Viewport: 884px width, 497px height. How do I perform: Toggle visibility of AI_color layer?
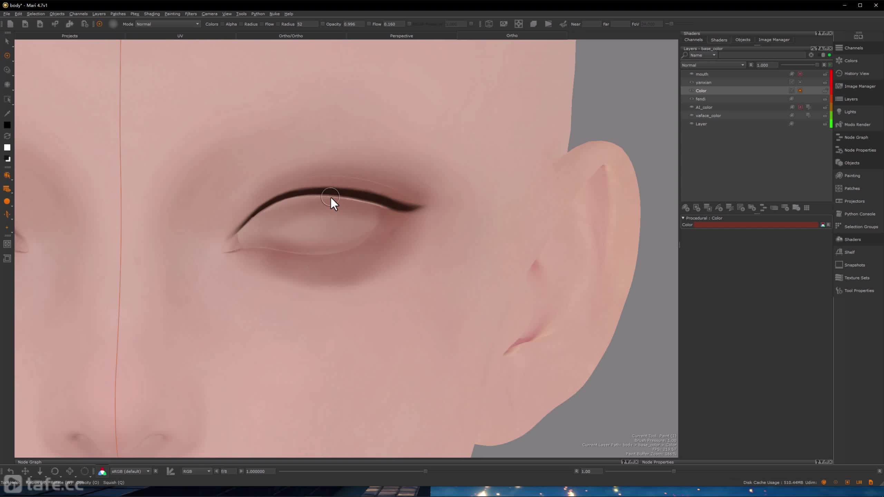(x=691, y=107)
